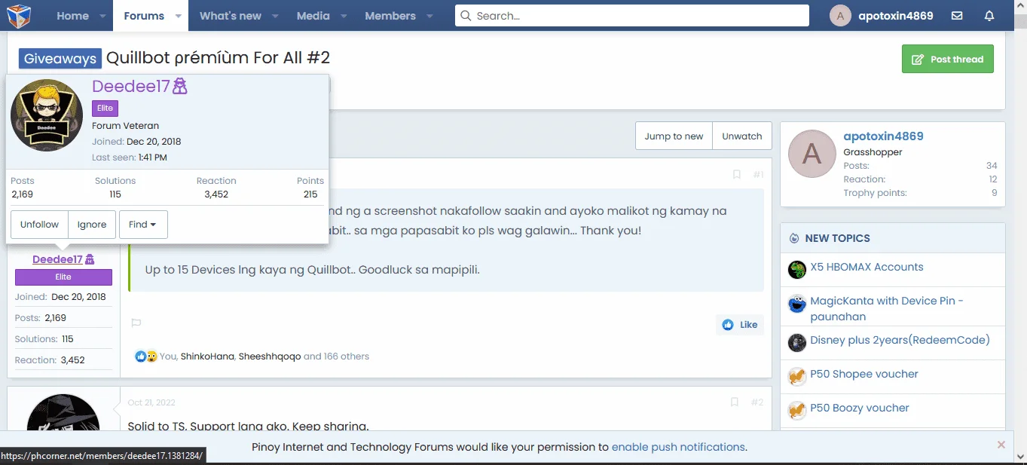Open the Members tab
Screen dimensions: 1027x465
coord(390,16)
